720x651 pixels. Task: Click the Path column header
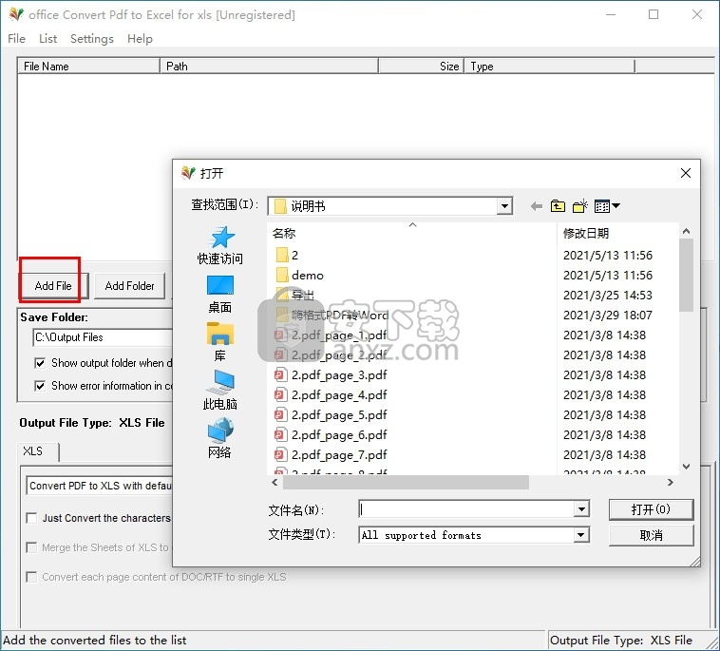click(x=269, y=67)
